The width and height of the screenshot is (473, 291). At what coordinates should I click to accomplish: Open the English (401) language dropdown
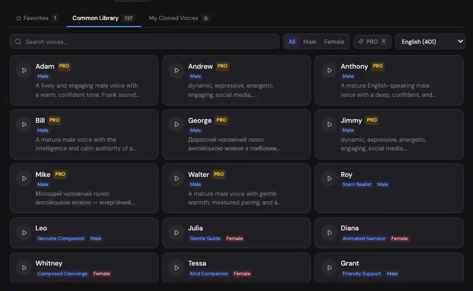pos(430,42)
